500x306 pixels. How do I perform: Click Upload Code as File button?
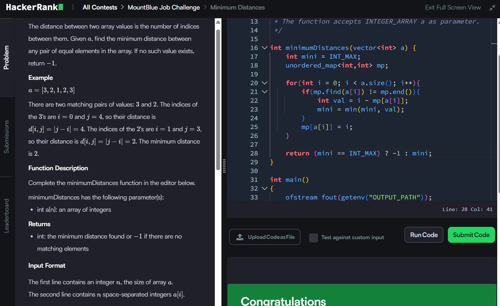click(265, 237)
